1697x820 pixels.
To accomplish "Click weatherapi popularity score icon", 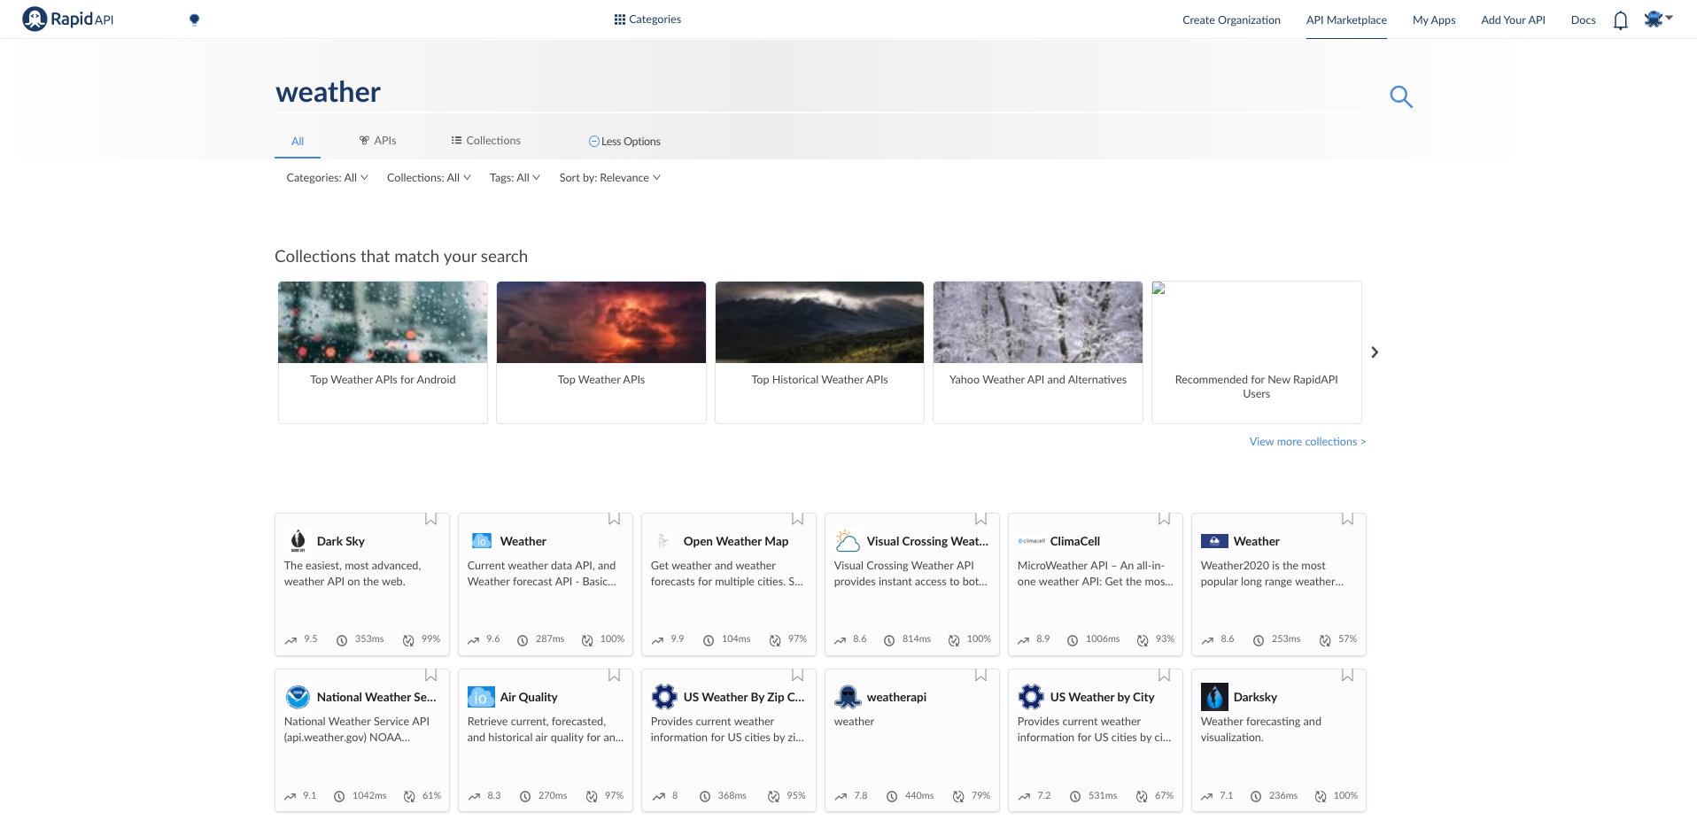I will (x=841, y=797).
